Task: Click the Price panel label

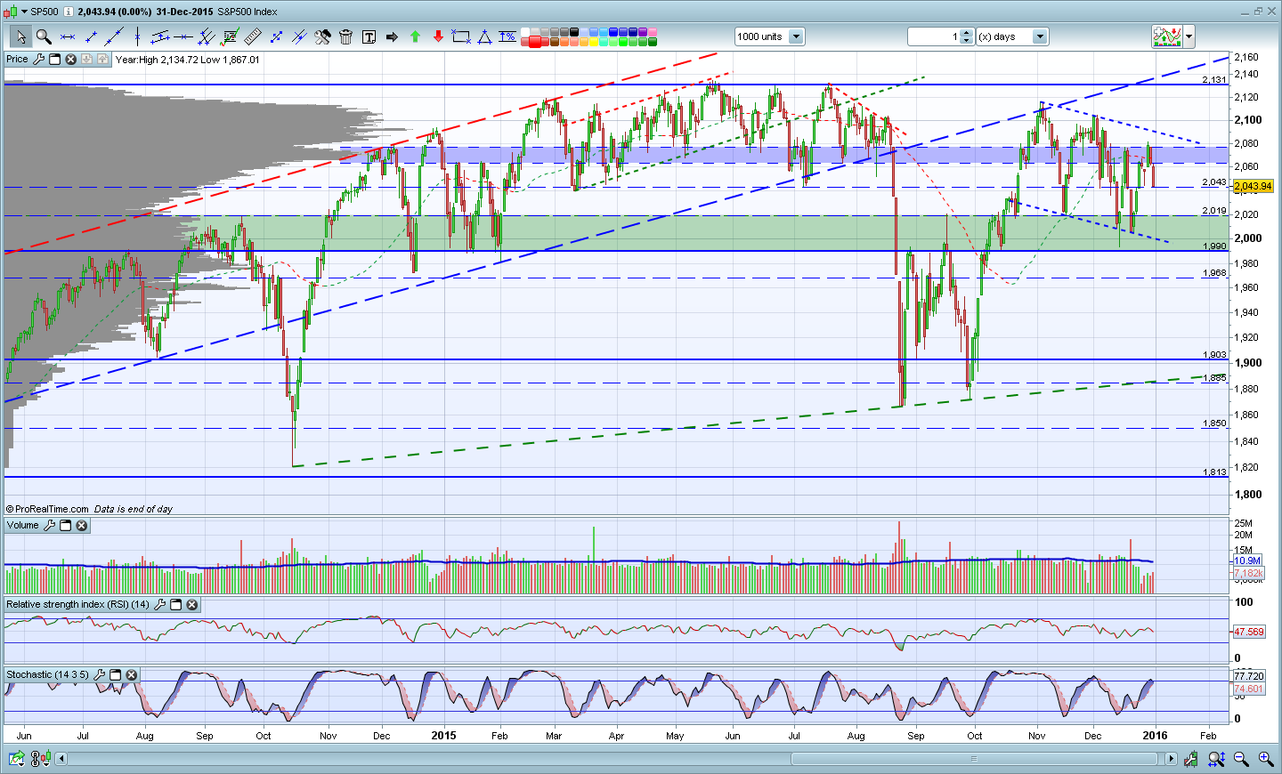Action: click(x=17, y=60)
